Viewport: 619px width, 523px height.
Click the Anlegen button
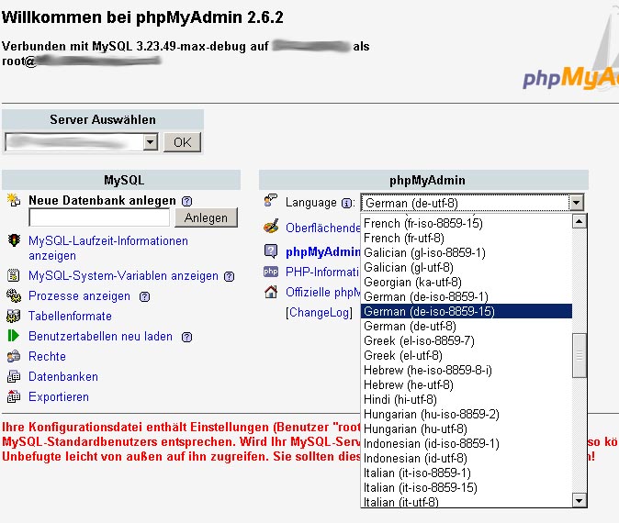[206, 217]
